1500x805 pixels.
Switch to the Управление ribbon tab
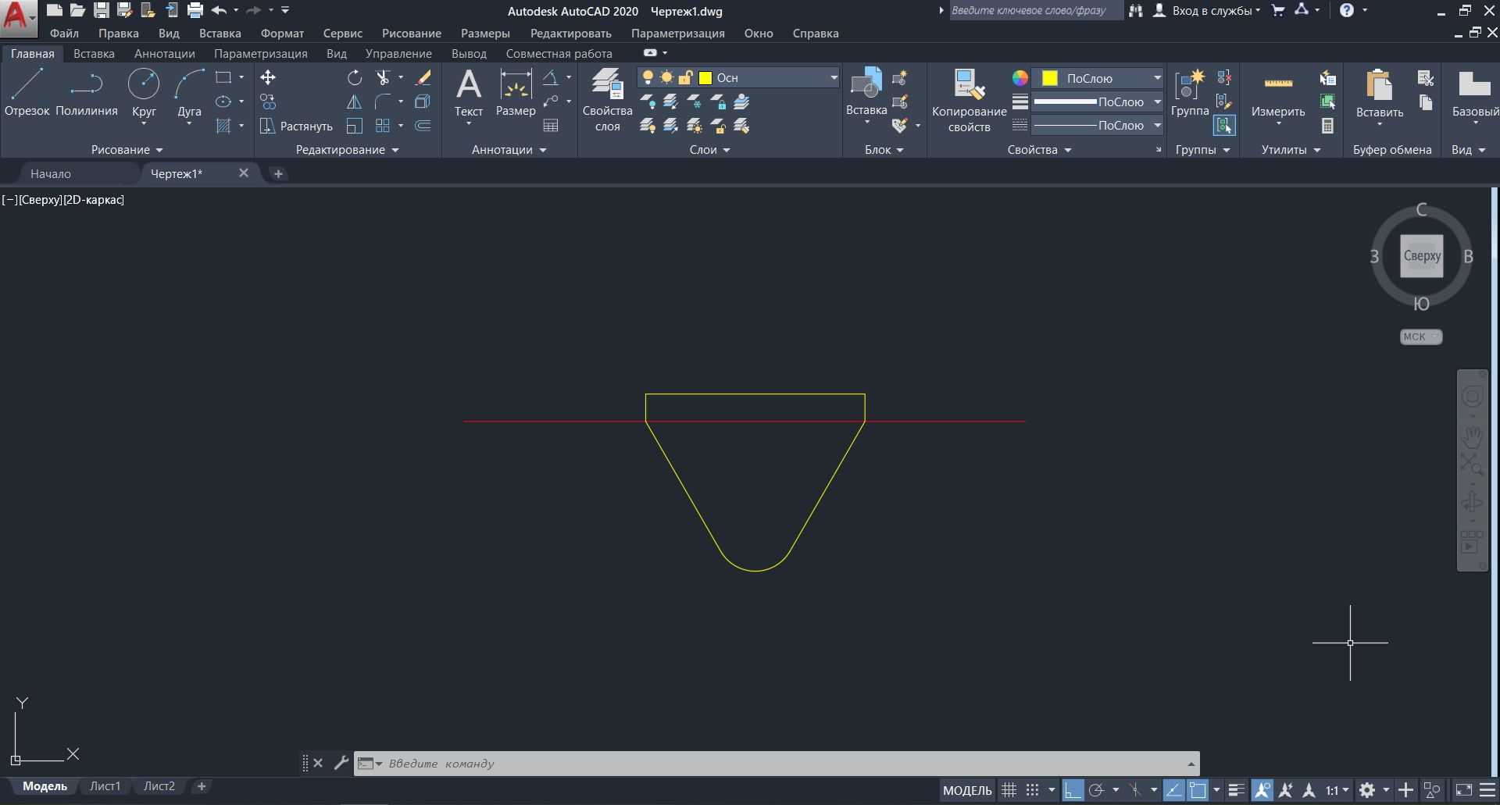tap(398, 53)
